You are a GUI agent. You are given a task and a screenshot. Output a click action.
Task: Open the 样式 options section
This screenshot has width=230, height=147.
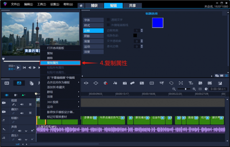pyautogui.click(x=93, y=25)
